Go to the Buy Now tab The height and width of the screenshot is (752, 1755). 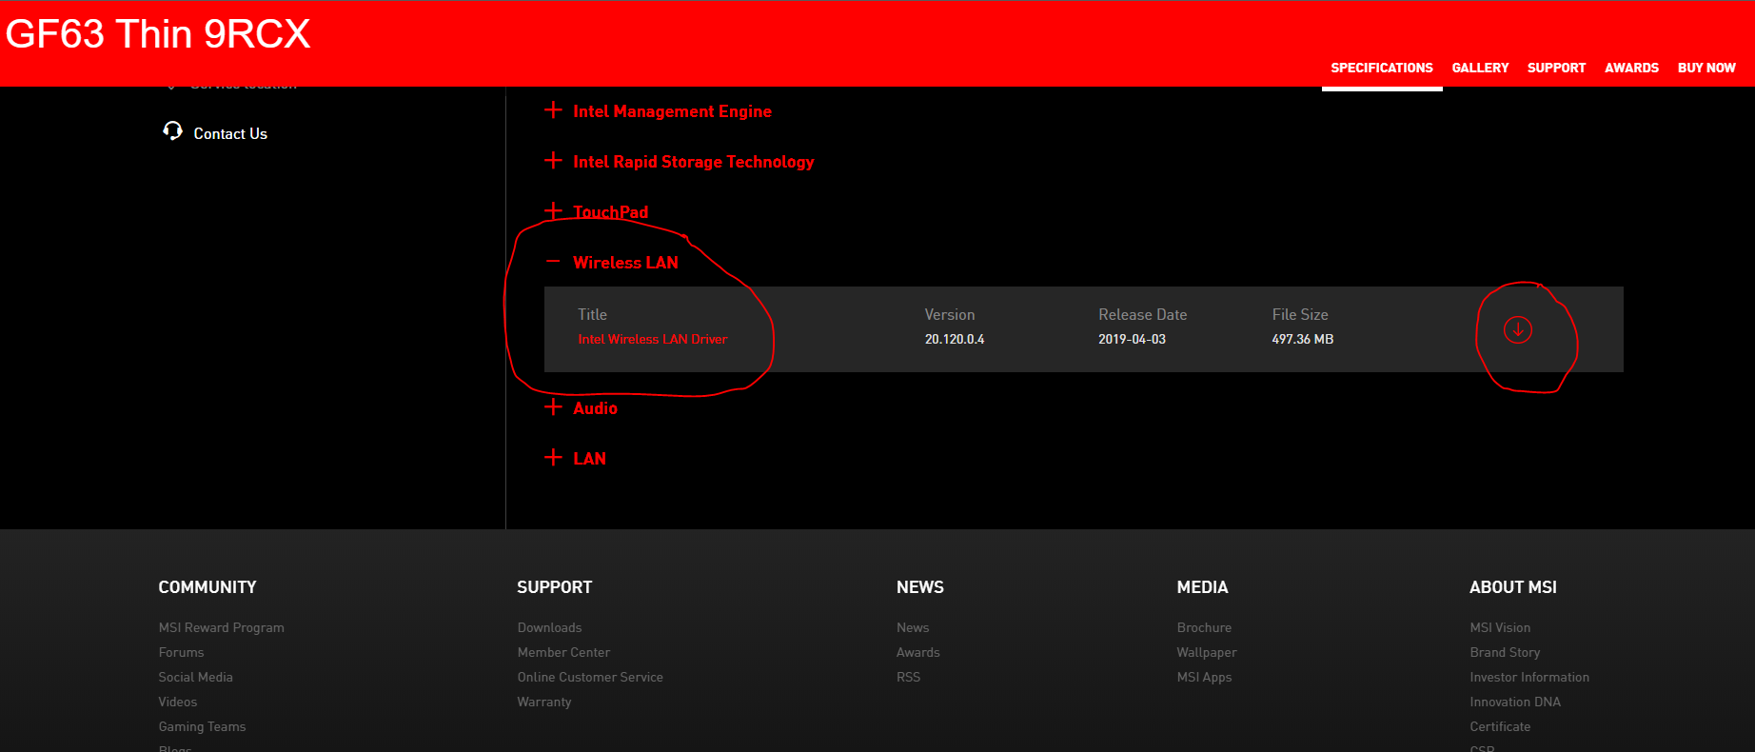pos(1706,68)
